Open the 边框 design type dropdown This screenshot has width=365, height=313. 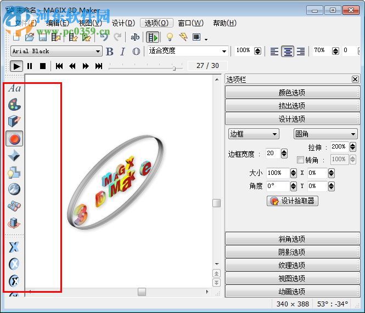click(x=254, y=134)
